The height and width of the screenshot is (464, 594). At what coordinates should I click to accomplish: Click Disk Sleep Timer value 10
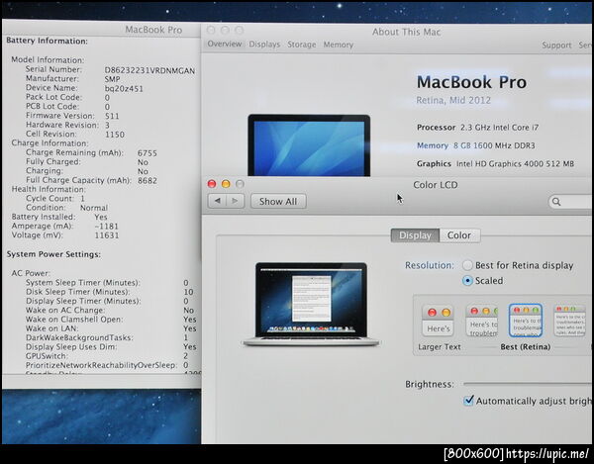pos(189,292)
